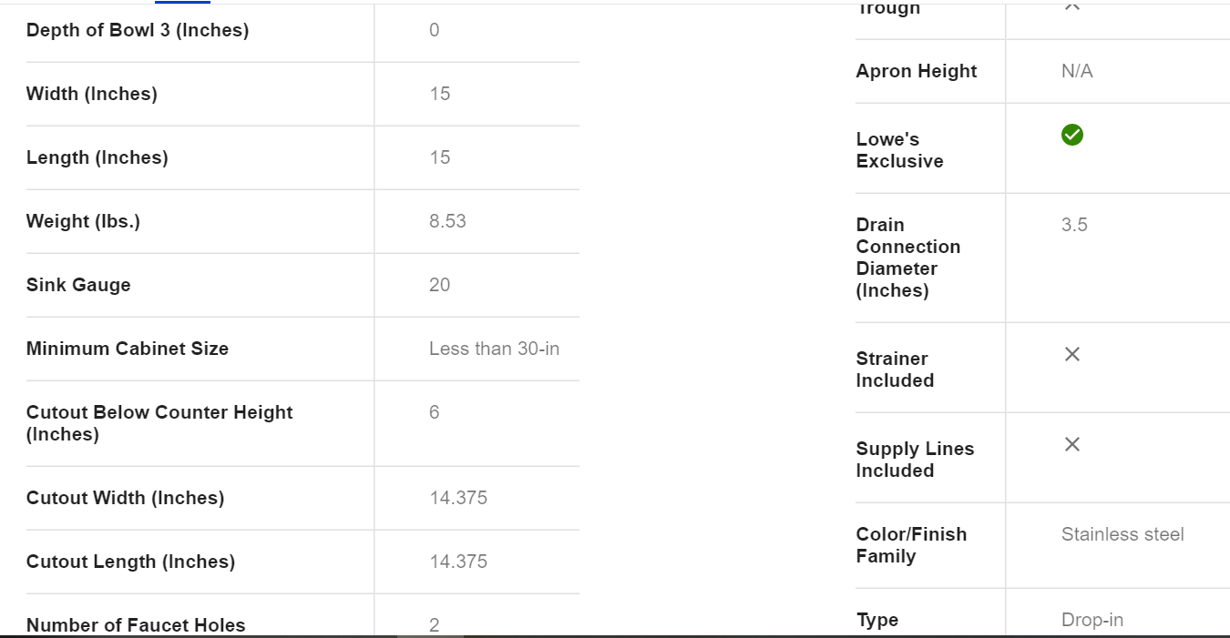Click the Depth of Bowl 3 label
The width and height of the screenshot is (1230, 638).
[138, 30]
